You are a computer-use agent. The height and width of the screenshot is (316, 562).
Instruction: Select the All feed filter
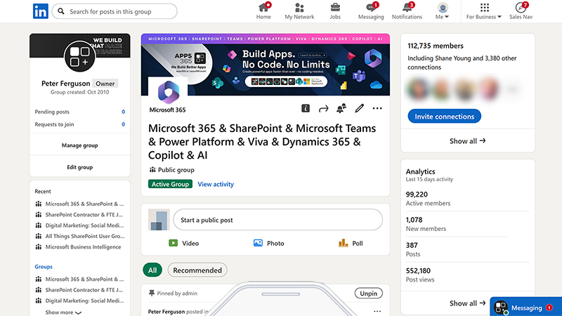point(152,270)
